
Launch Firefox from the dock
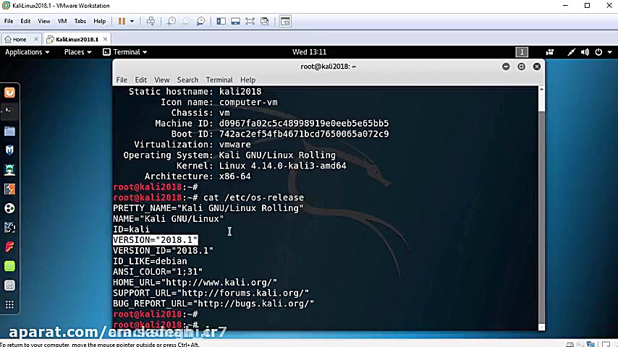pos(9,93)
